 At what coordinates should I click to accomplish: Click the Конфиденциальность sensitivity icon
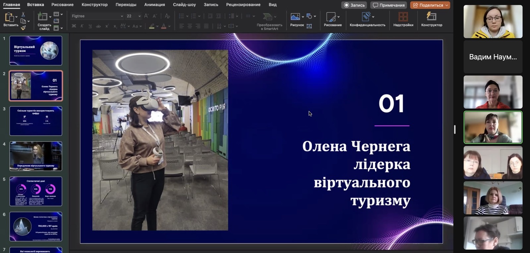366,17
